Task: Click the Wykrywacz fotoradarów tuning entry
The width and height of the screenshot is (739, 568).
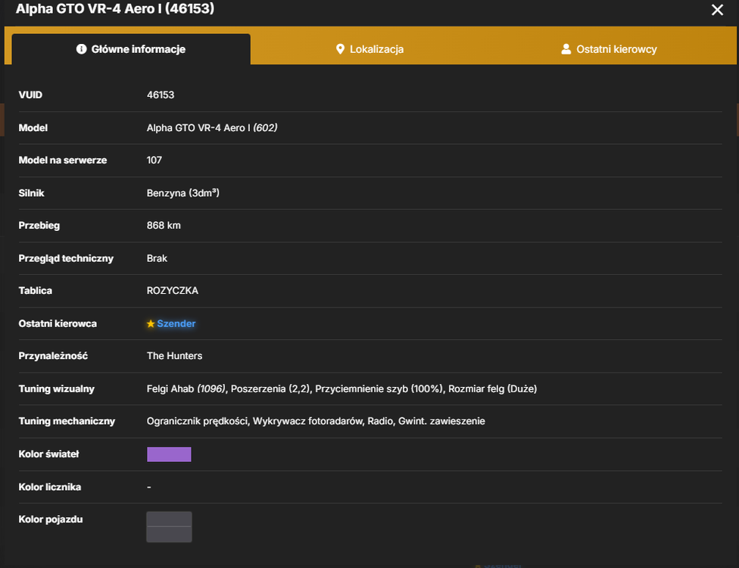Action: point(308,421)
